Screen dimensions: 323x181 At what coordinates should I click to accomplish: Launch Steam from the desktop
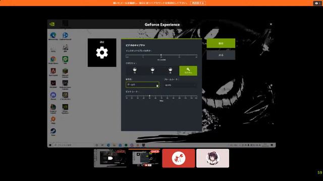pyautogui.click(x=53, y=132)
